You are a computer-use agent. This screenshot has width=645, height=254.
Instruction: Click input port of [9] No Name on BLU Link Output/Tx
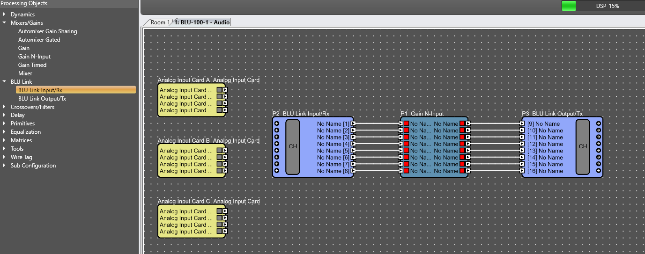pos(522,124)
